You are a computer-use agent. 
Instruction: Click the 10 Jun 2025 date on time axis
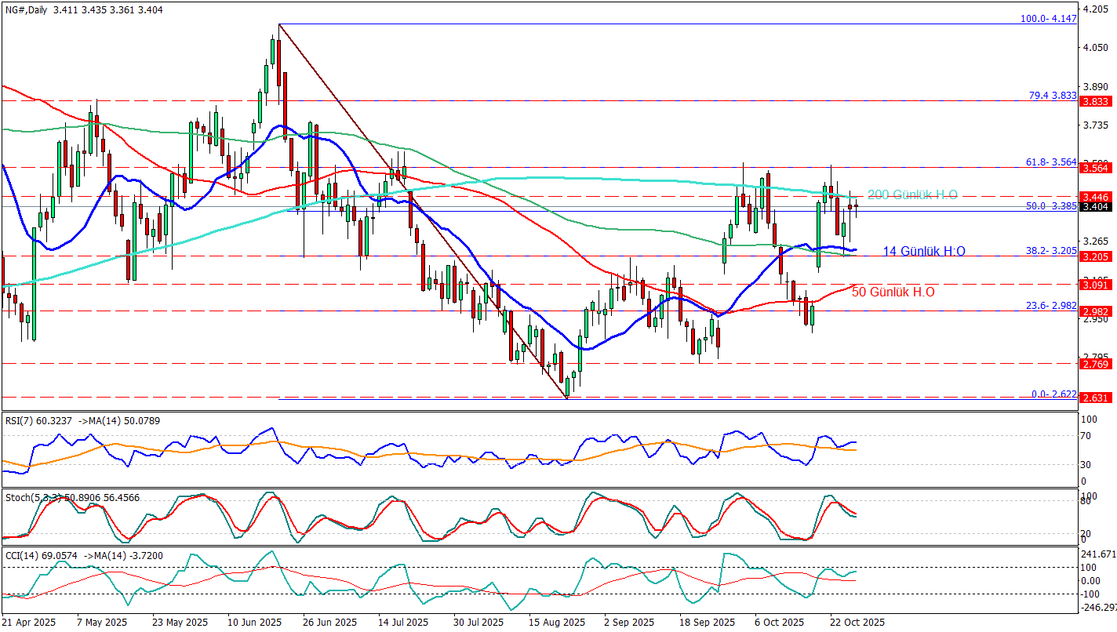point(255,622)
